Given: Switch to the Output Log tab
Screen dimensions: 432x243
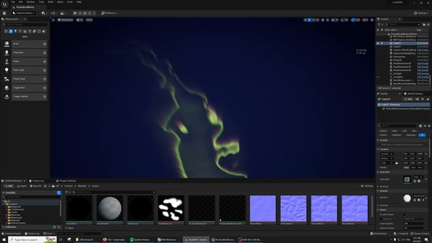Looking at the screenshot, I should tap(36, 181).
